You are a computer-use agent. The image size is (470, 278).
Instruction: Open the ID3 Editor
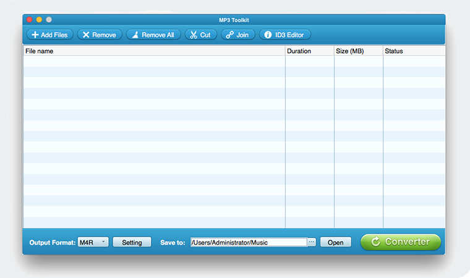[x=284, y=35]
